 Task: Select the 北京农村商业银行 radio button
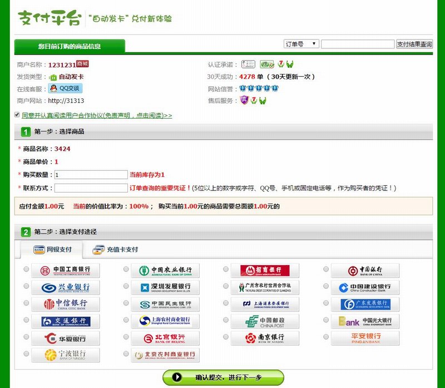[x=126, y=353]
